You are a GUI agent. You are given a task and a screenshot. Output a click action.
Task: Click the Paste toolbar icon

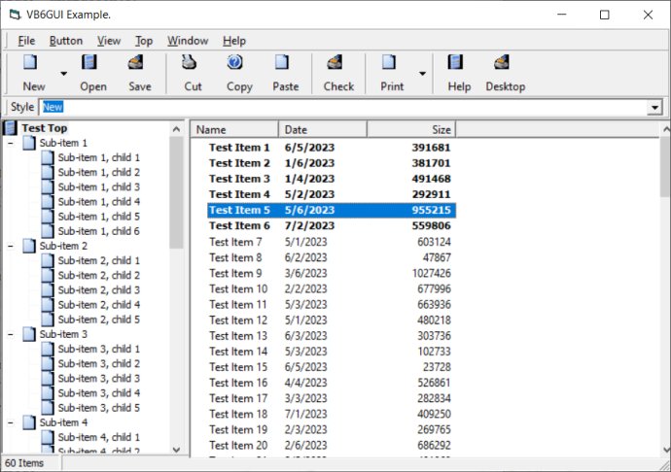282,62
